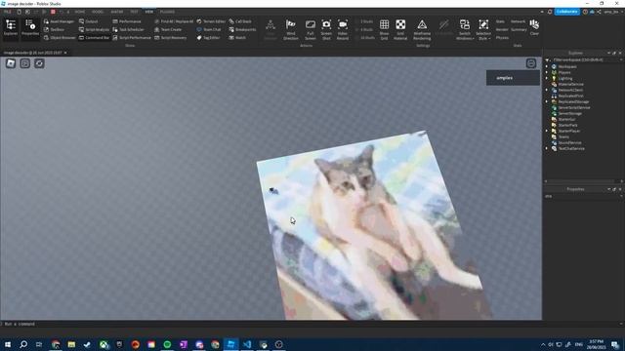Show the Call Stack window
This screenshot has width=625, height=351.
240,21
